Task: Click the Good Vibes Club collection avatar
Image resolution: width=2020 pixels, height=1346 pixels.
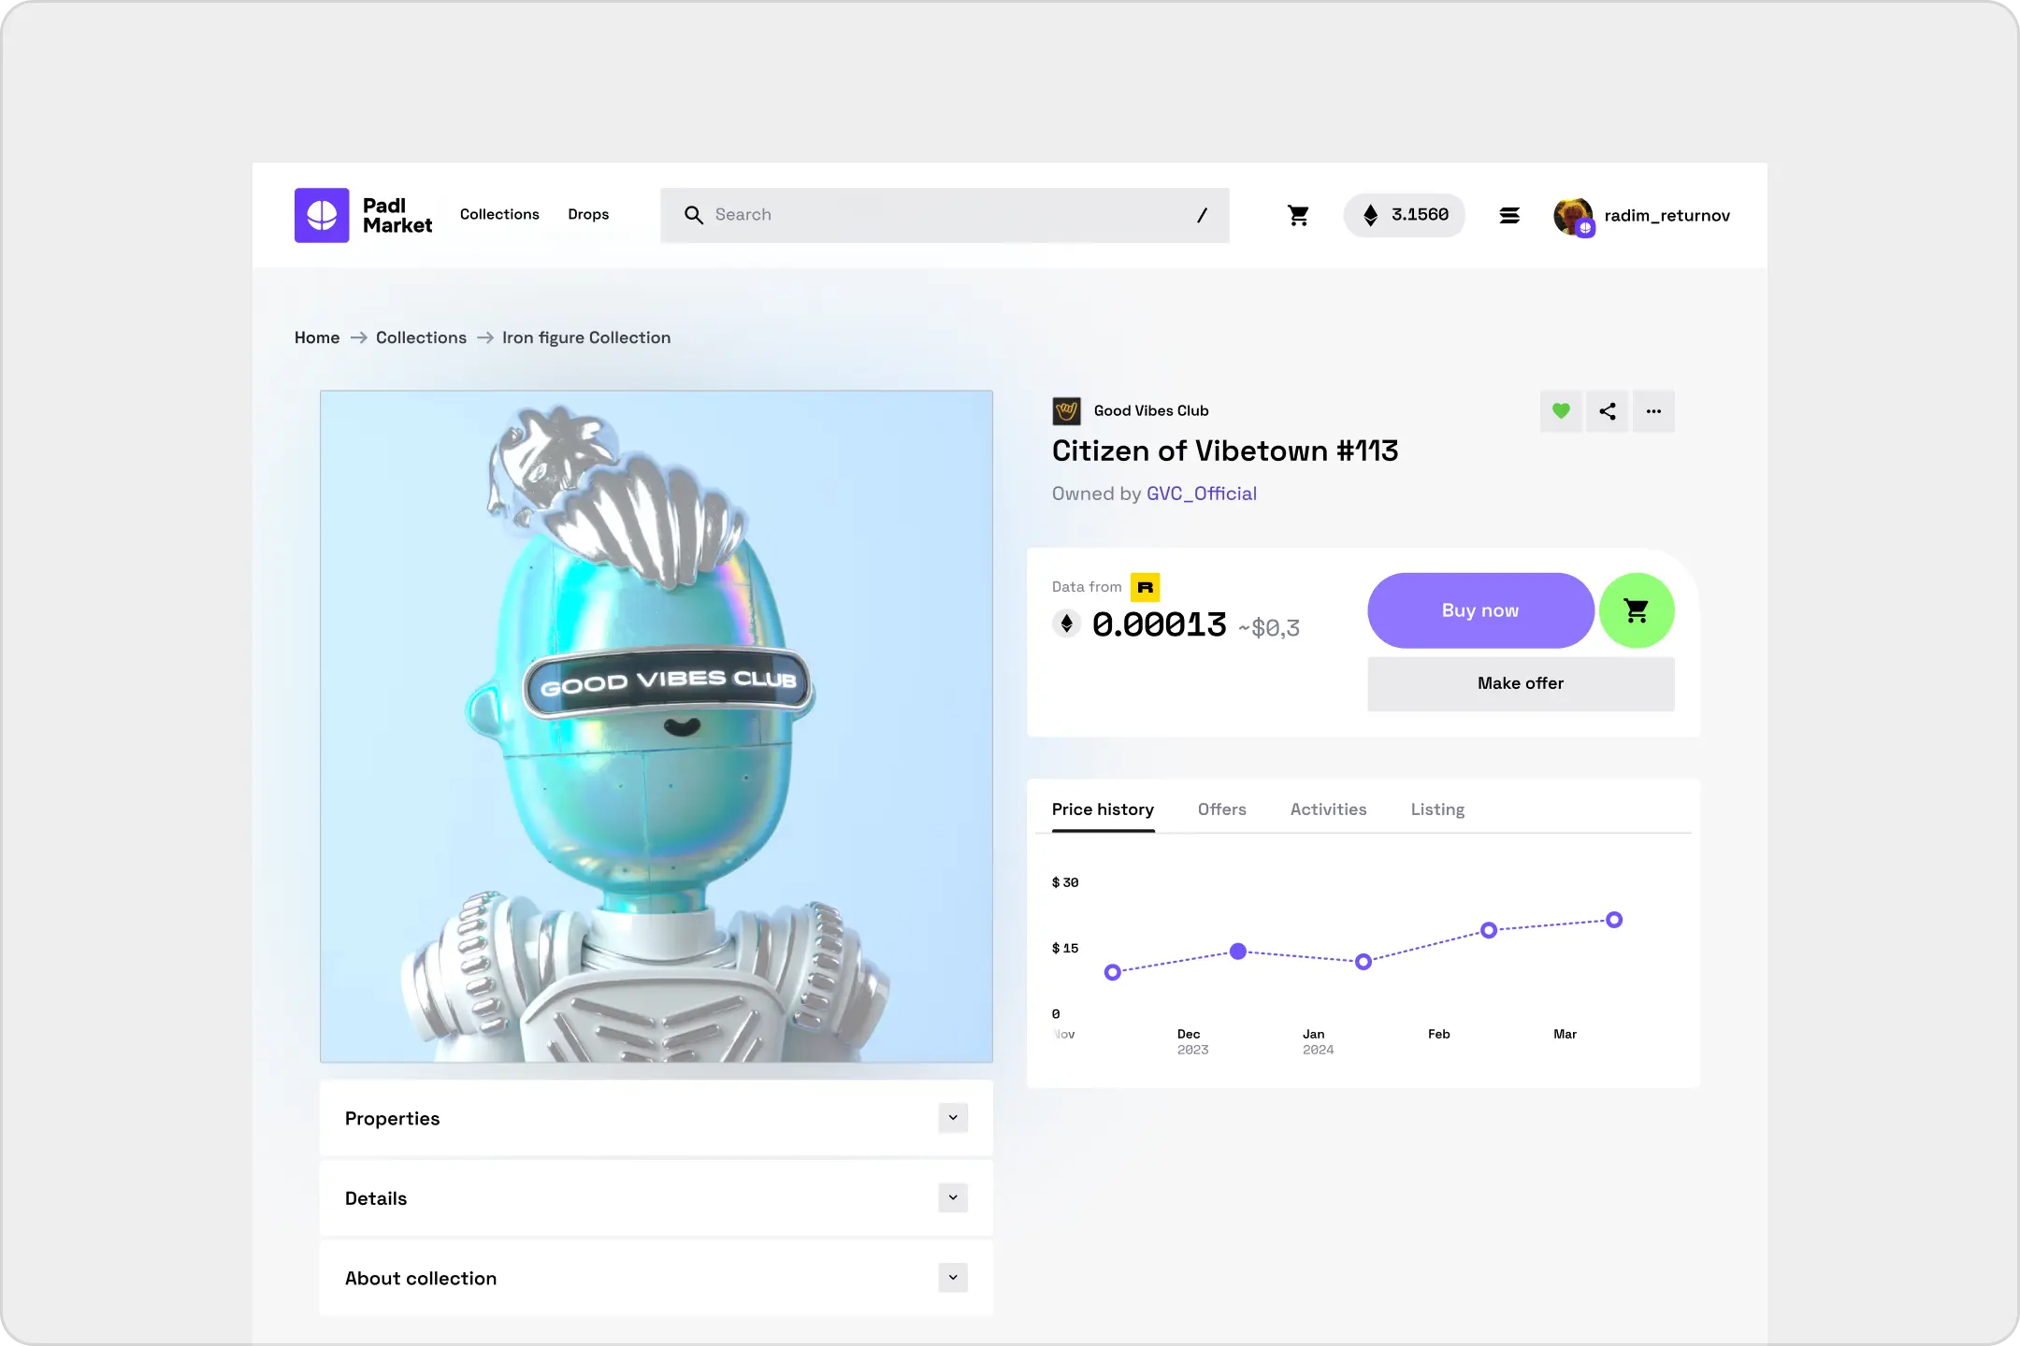Action: pos(1066,411)
